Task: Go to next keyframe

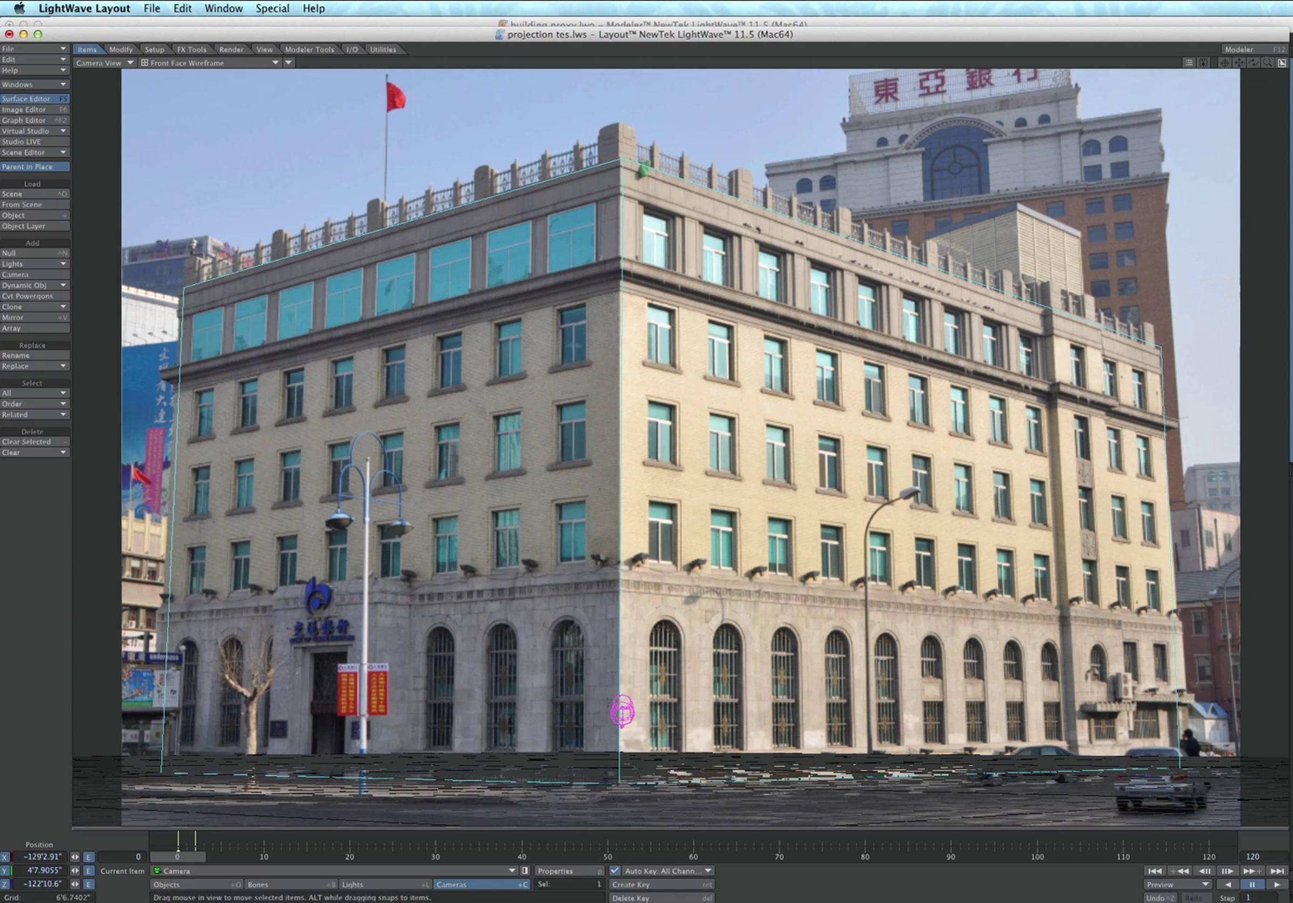Action: coord(1252,871)
